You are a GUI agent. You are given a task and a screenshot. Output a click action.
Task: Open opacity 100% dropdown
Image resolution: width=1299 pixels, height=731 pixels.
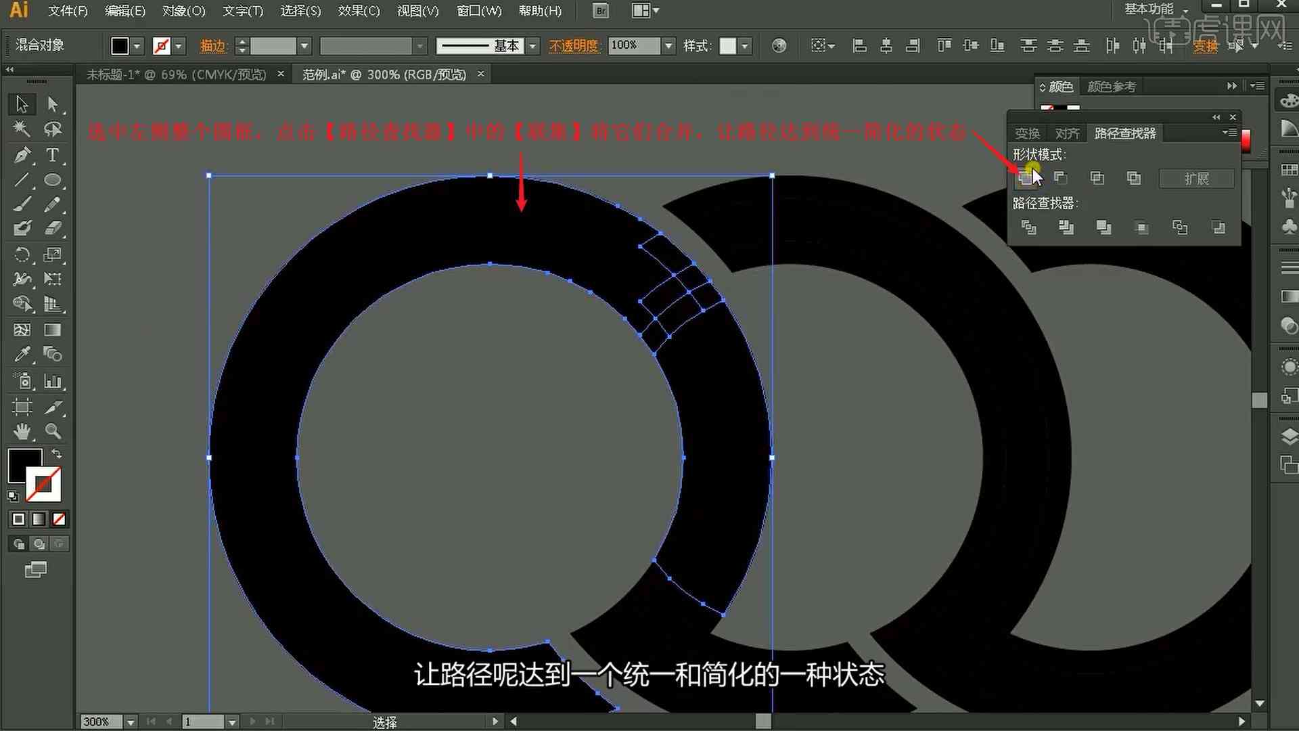(x=669, y=46)
